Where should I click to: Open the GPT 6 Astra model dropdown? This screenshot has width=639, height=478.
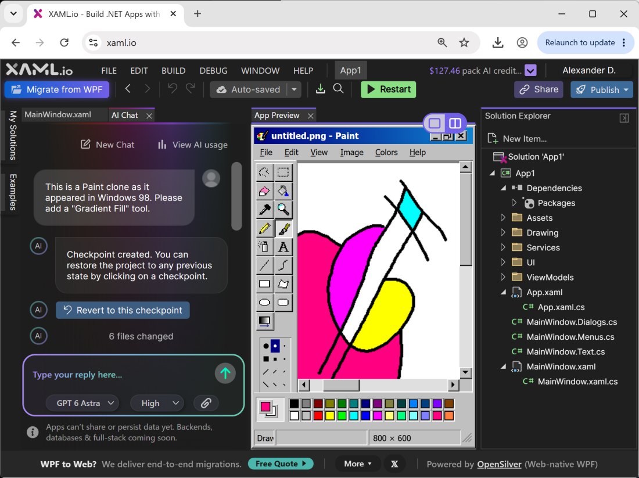pos(82,403)
